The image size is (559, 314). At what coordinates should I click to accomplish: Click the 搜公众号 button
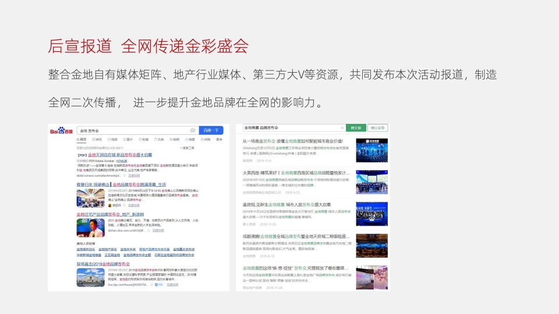(x=377, y=128)
